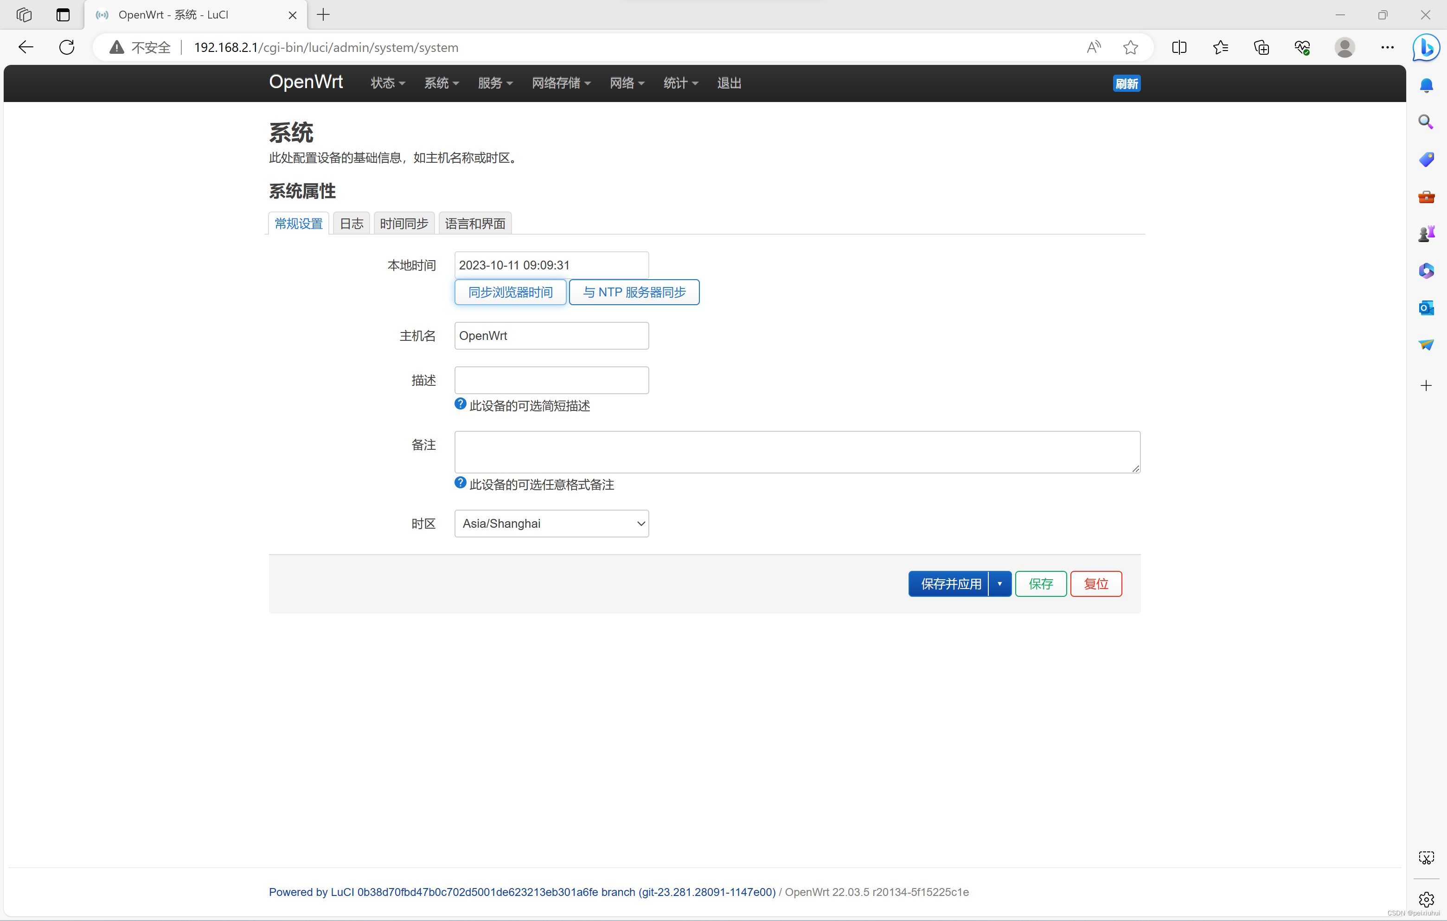Screen dimensions: 1447x921
Task: Click the 同步浏览器时间 button
Action: [510, 292]
